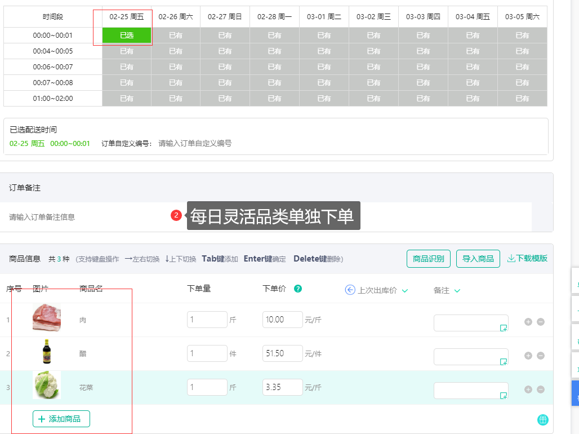
Task: Click the 商品识别 button
Action: pos(428,259)
